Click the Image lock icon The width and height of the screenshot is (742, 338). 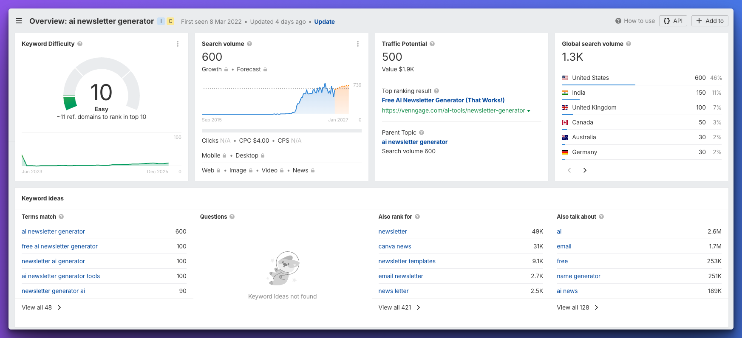click(251, 170)
